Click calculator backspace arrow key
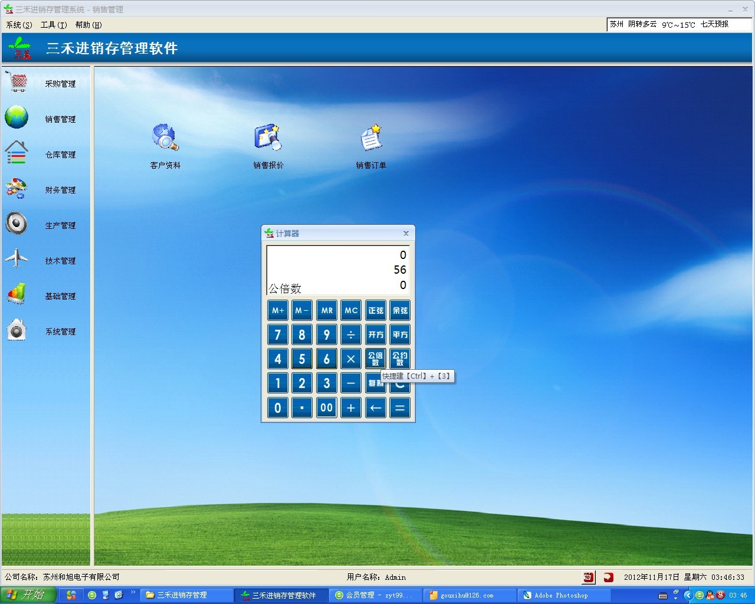The width and height of the screenshot is (755, 604). coord(376,408)
